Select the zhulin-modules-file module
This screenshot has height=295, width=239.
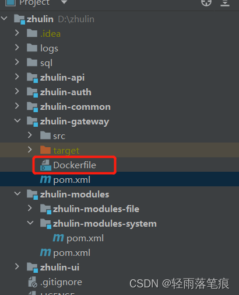tap(96, 209)
